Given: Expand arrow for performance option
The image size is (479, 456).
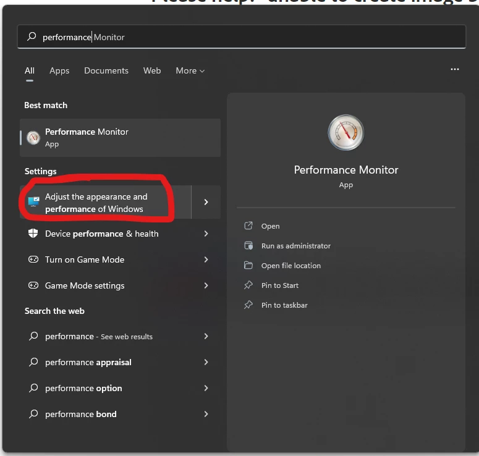Looking at the screenshot, I should [206, 388].
